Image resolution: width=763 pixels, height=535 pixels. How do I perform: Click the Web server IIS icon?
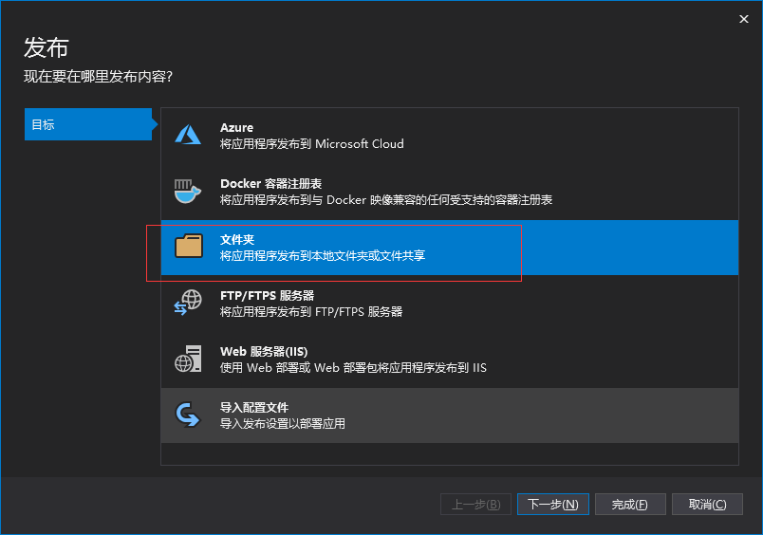pos(188,359)
